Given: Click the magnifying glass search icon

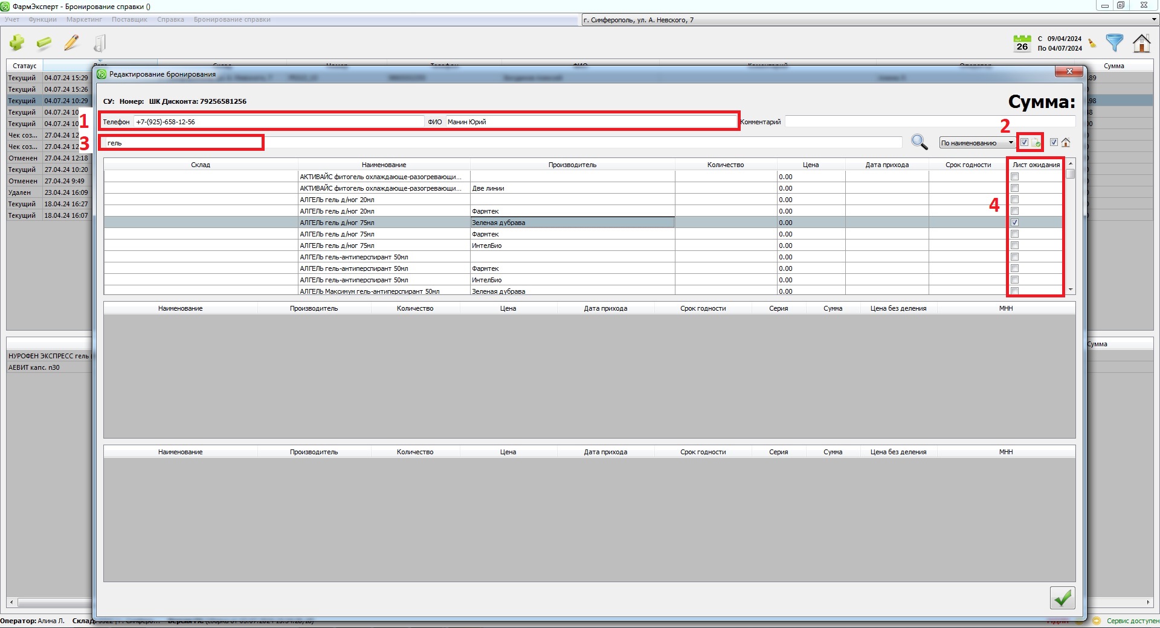Looking at the screenshot, I should pos(919,142).
